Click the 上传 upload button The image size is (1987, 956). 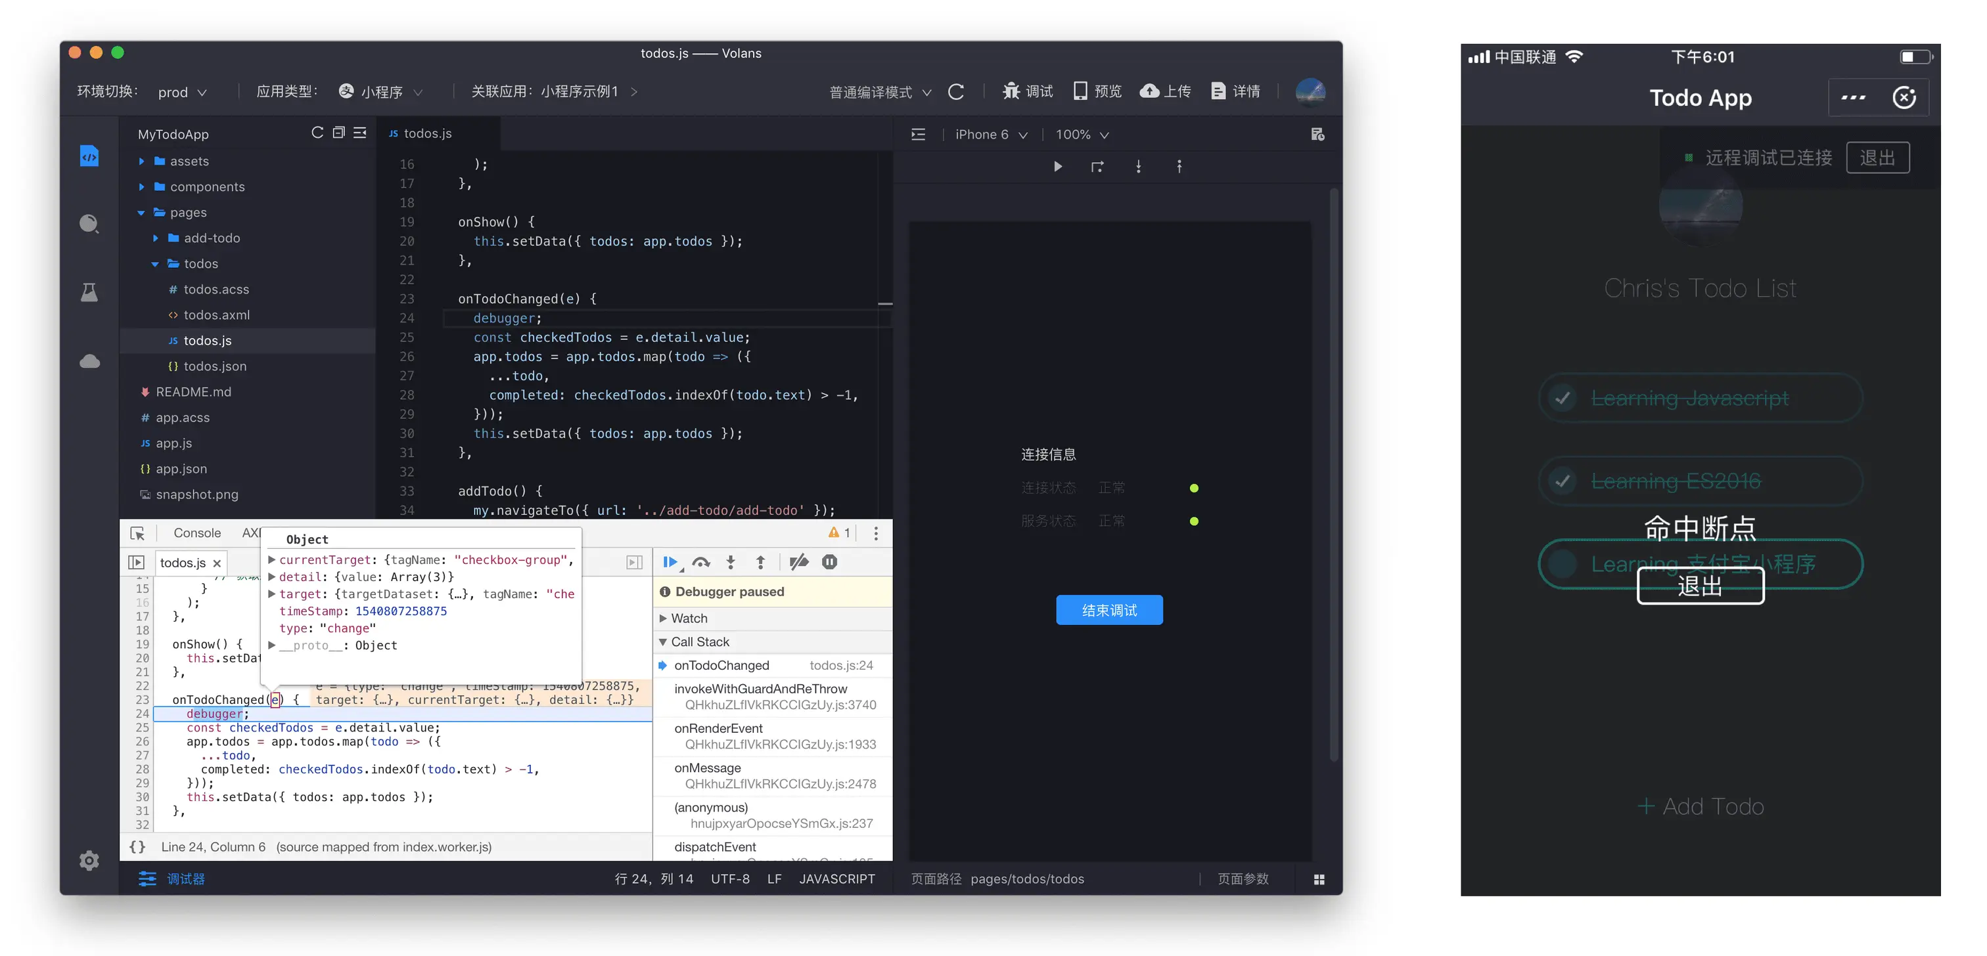pyautogui.click(x=1166, y=92)
